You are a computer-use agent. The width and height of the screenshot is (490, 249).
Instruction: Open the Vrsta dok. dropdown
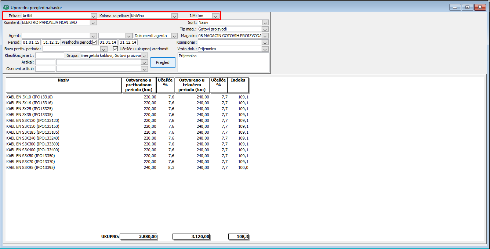click(265, 49)
